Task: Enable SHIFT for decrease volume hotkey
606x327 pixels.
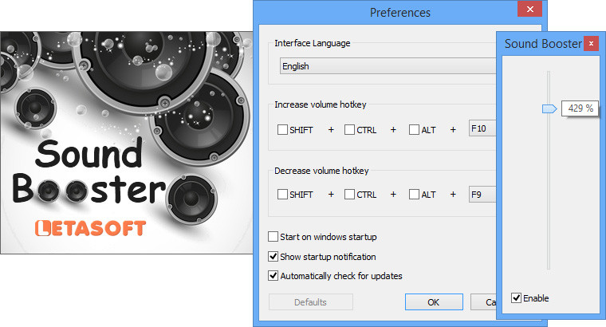Action: pyautogui.click(x=282, y=195)
